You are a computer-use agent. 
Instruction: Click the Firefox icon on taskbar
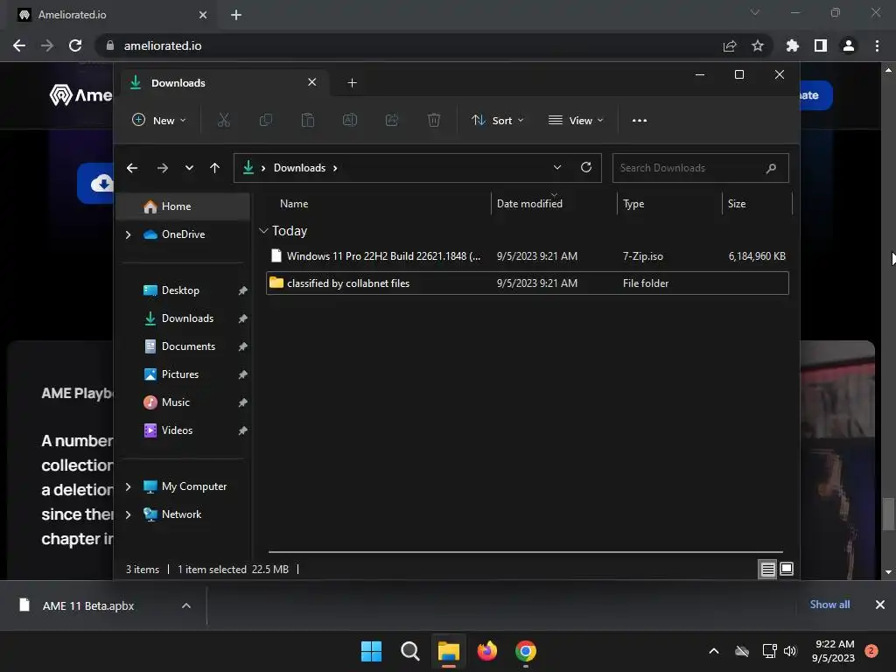point(486,651)
